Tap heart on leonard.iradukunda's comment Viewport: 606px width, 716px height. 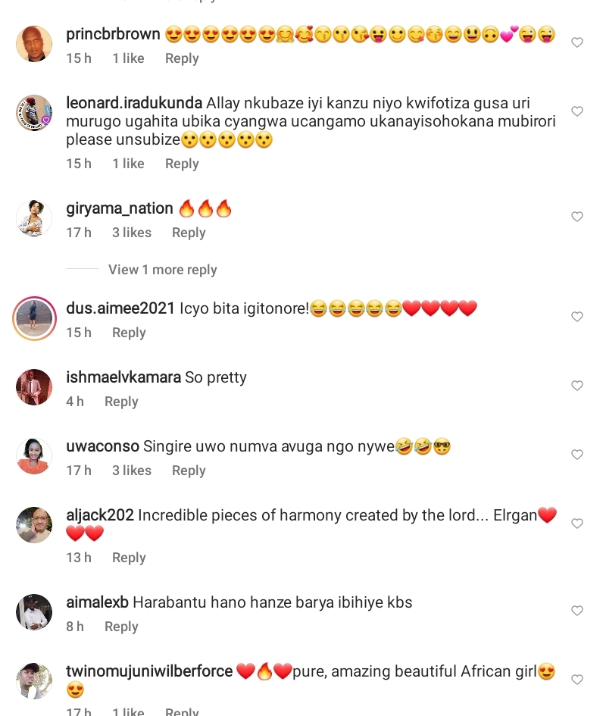pos(577,111)
